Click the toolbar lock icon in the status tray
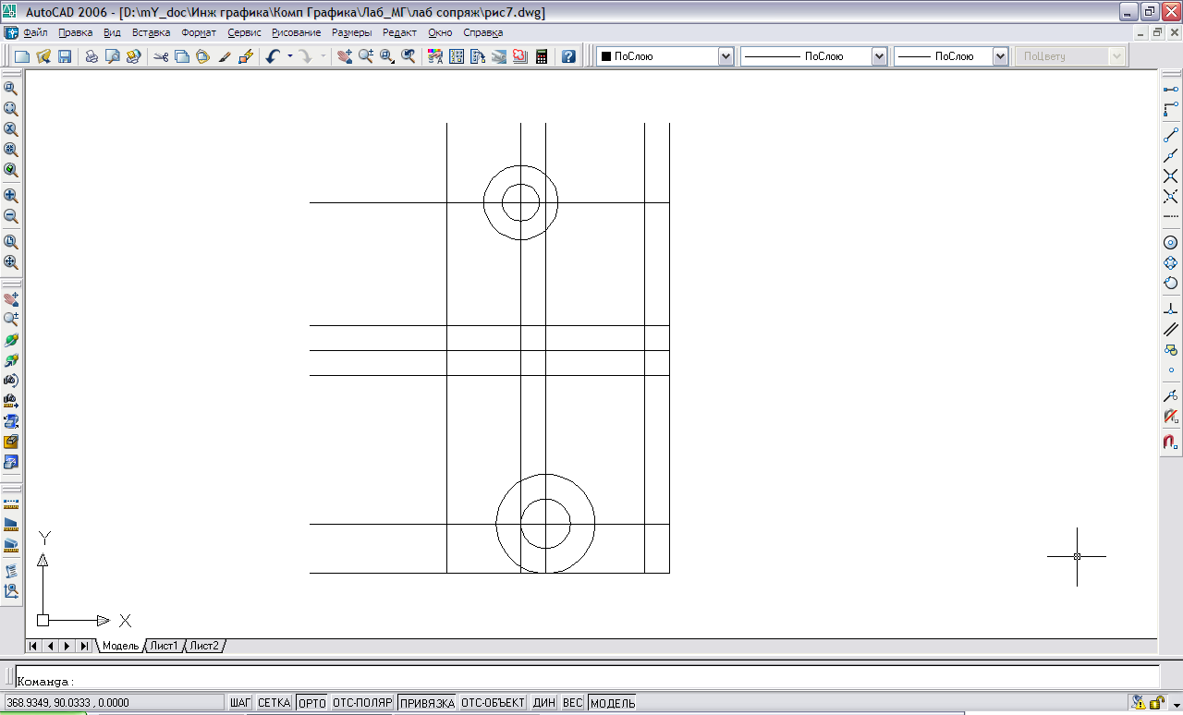The height and width of the screenshot is (715, 1183). point(1156,704)
